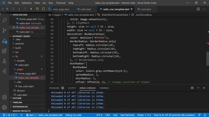The image size is (209, 117).
Task: Open the Run menu
Action: (51, 3)
